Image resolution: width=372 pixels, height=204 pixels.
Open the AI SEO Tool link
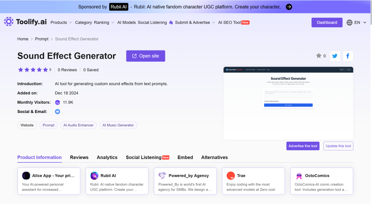pyautogui.click(x=234, y=22)
